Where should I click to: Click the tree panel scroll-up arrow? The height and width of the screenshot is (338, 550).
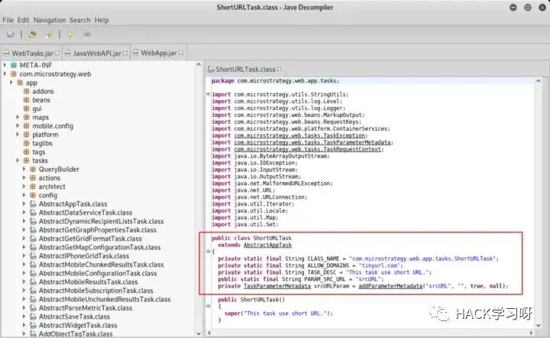[199, 64]
